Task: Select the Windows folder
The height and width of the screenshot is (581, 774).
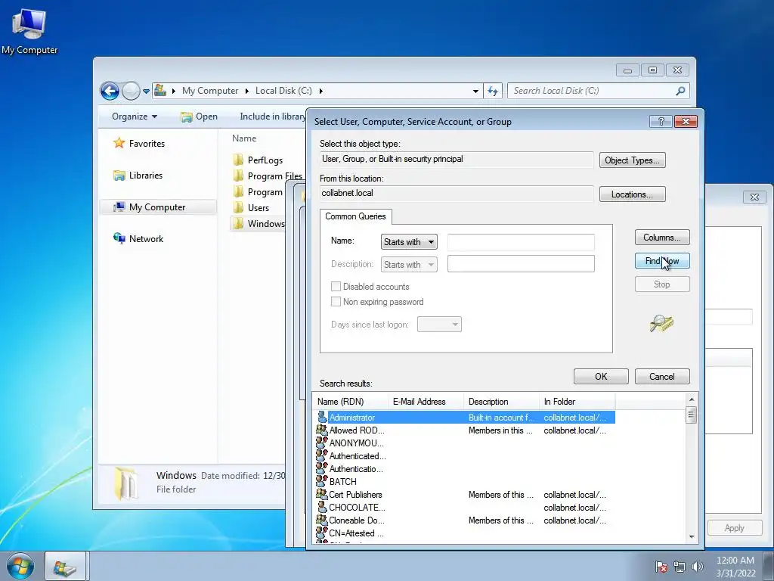Action: (x=259, y=224)
